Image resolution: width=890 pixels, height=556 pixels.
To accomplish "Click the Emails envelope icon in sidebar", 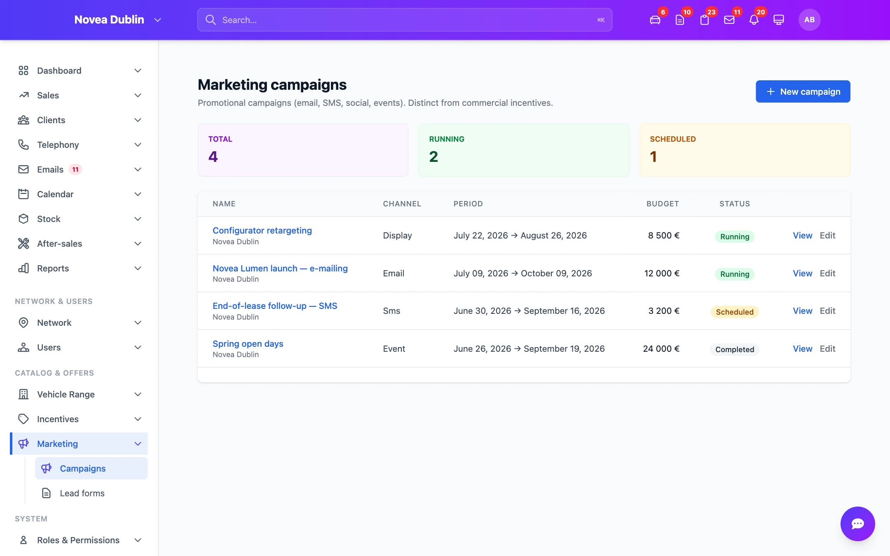I will coord(23,169).
